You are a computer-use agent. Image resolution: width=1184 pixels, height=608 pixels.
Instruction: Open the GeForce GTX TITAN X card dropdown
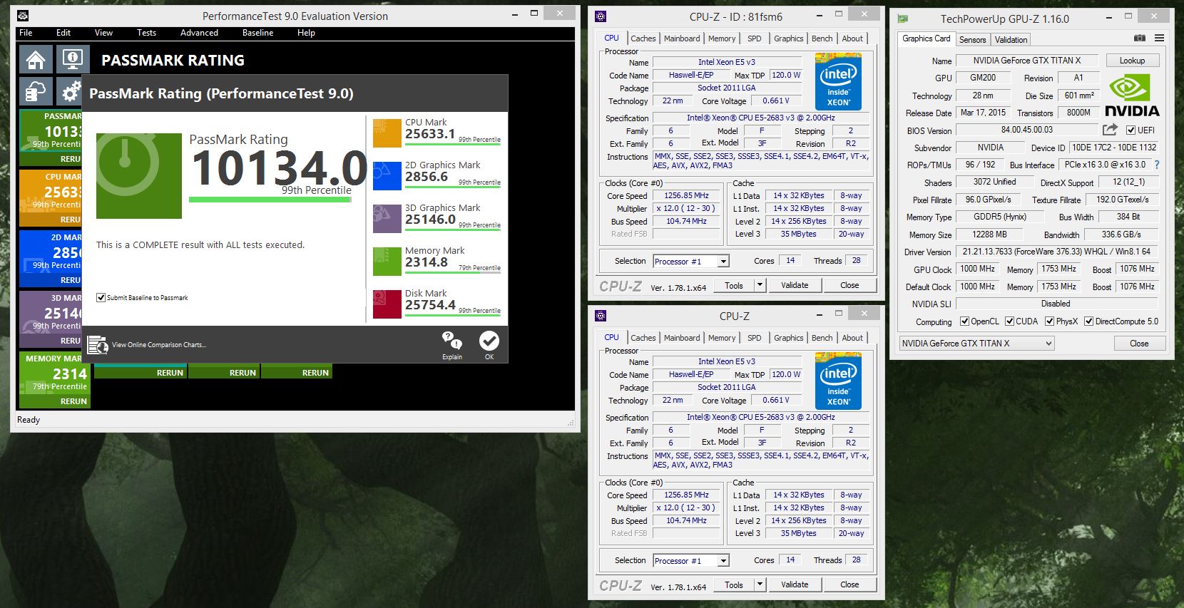976,344
